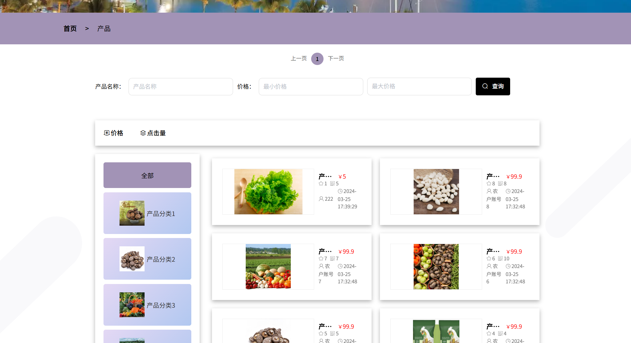This screenshot has width=631, height=343.
Task: Sort products by 点击量
Action: click(153, 133)
